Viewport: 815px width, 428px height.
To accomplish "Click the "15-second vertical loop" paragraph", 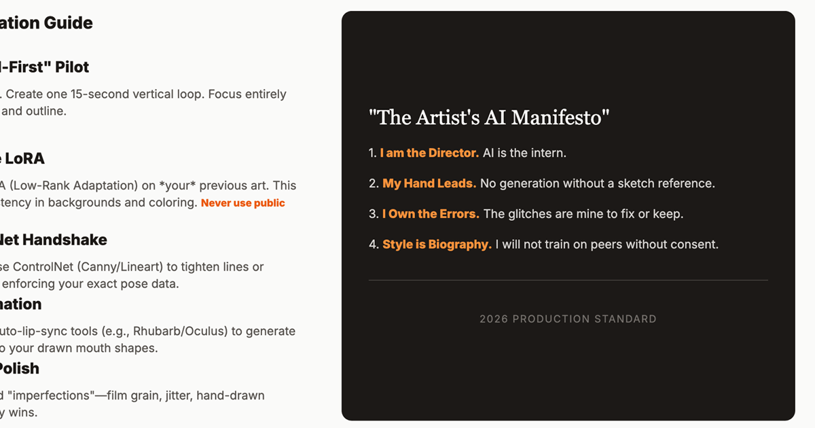I will (x=146, y=94).
